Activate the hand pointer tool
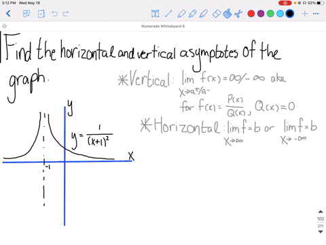The image size is (326, 245). coord(228,14)
